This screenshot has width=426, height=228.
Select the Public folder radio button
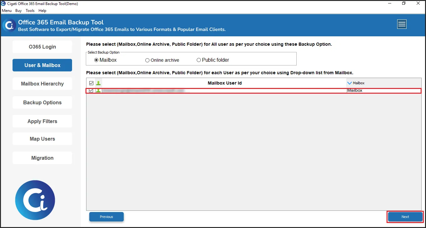(199, 60)
